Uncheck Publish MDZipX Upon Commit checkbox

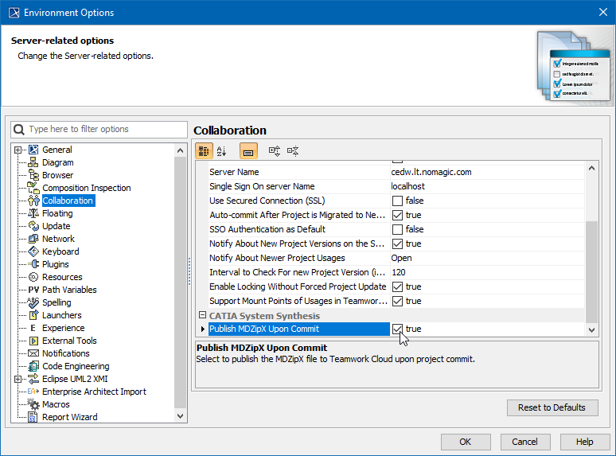tap(397, 329)
